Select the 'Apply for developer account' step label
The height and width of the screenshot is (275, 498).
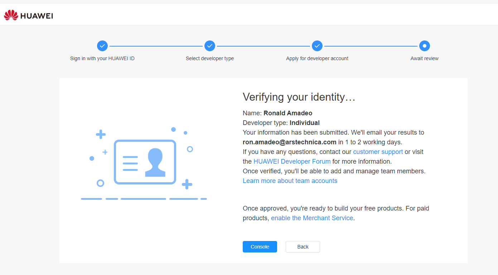317,58
